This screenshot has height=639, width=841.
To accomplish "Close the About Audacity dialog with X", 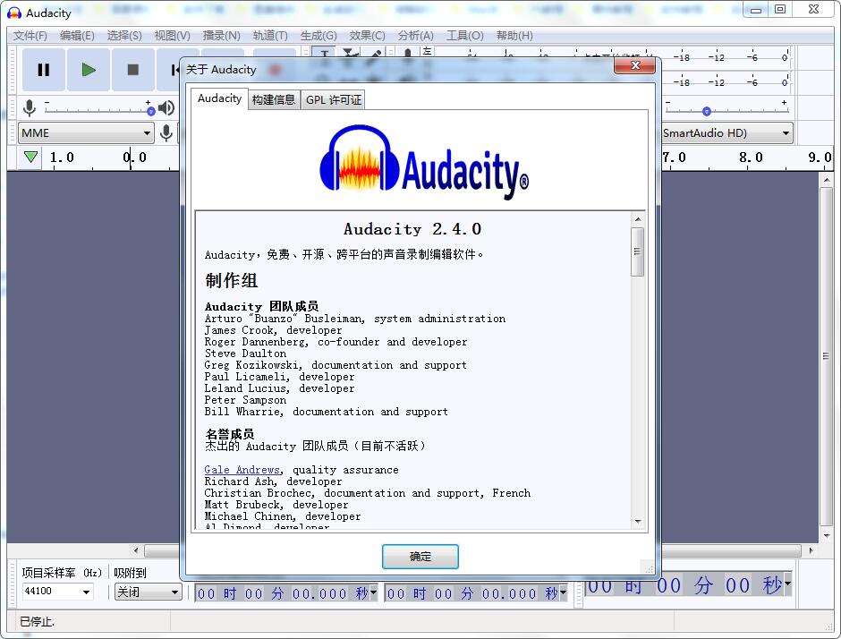I will point(635,65).
